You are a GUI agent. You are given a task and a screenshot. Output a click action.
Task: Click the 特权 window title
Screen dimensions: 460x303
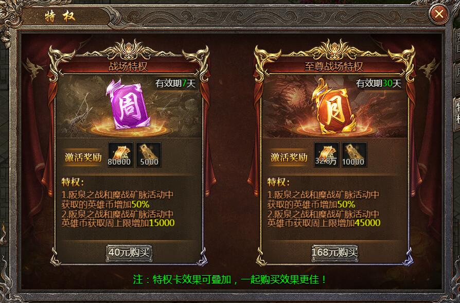pyautogui.click(x=60, y=17)
